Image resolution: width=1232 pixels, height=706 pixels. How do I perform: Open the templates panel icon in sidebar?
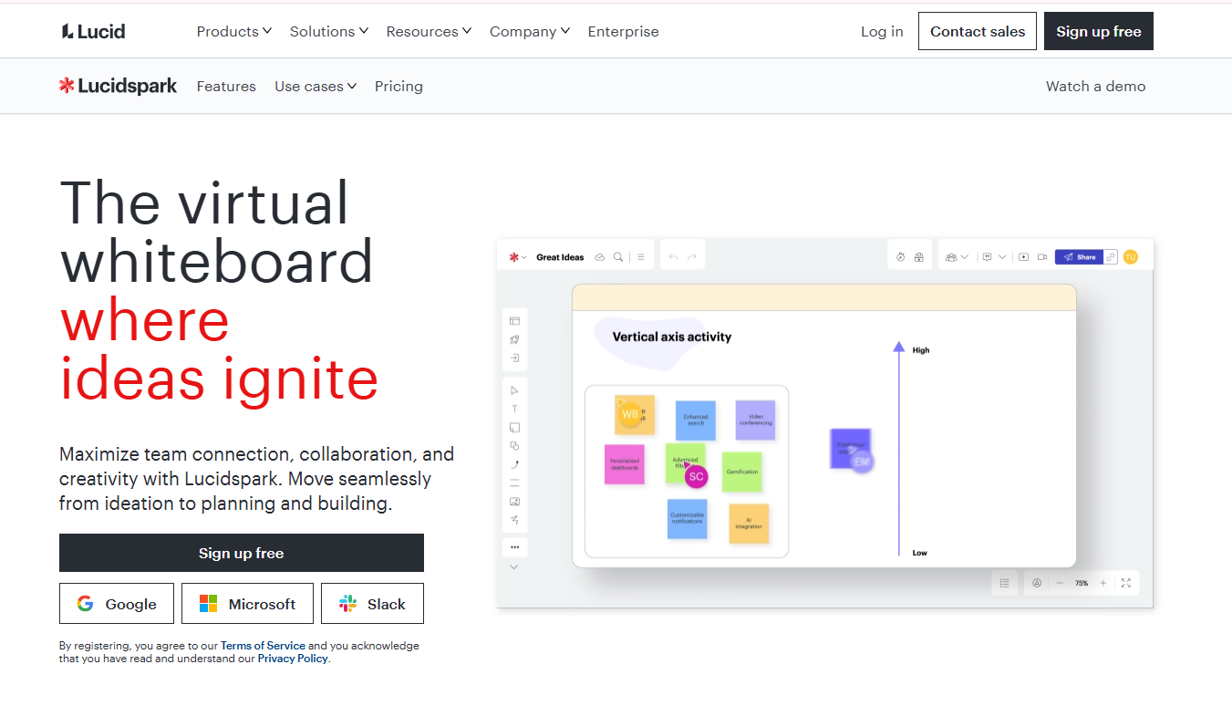[x=514, y=321]
